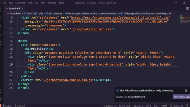The width and height of the screenshot is (190, 107).
Task: Change the CRLF line ending setting
Action: 156,106
